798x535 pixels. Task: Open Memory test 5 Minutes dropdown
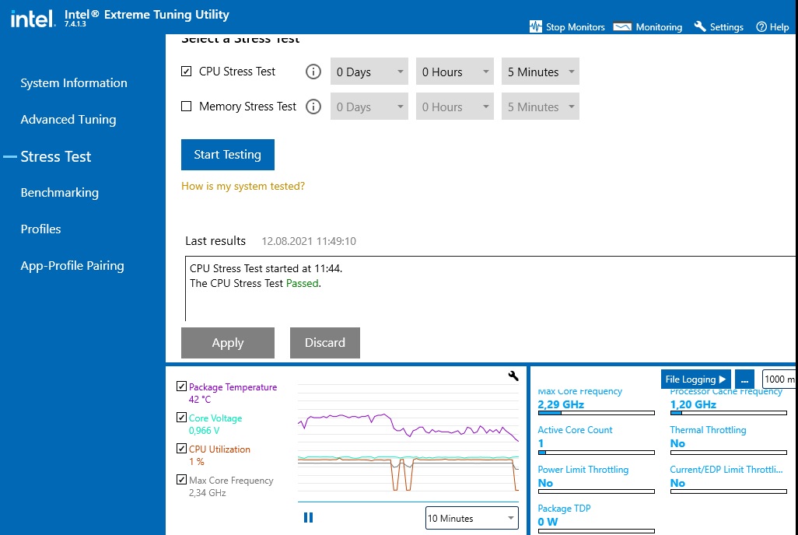pyautogui.click(x=540, y=107)
